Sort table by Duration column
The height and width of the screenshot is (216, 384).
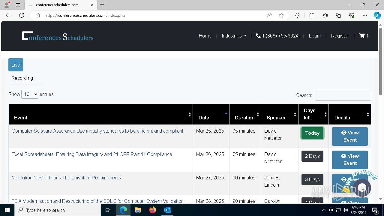(x=245, y=114)
